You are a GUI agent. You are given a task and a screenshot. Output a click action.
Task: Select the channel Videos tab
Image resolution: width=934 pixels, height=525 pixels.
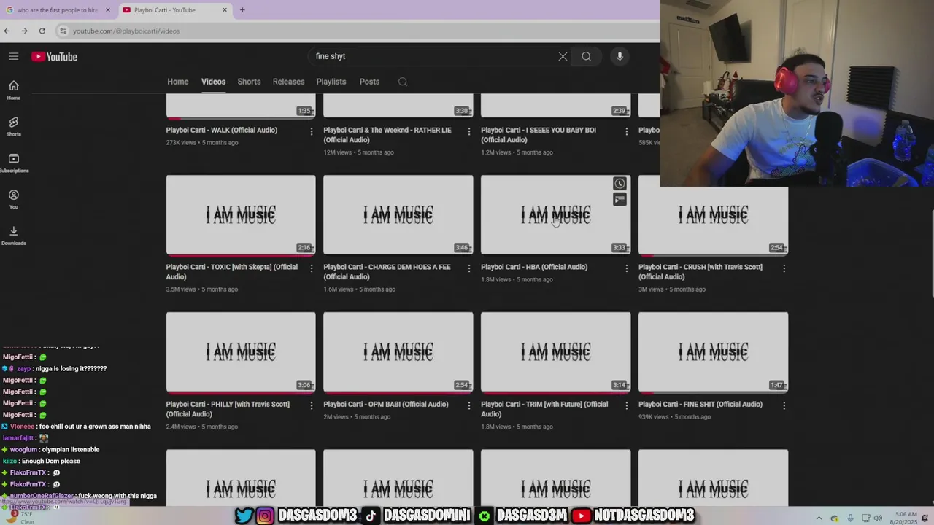pos(213,82)
